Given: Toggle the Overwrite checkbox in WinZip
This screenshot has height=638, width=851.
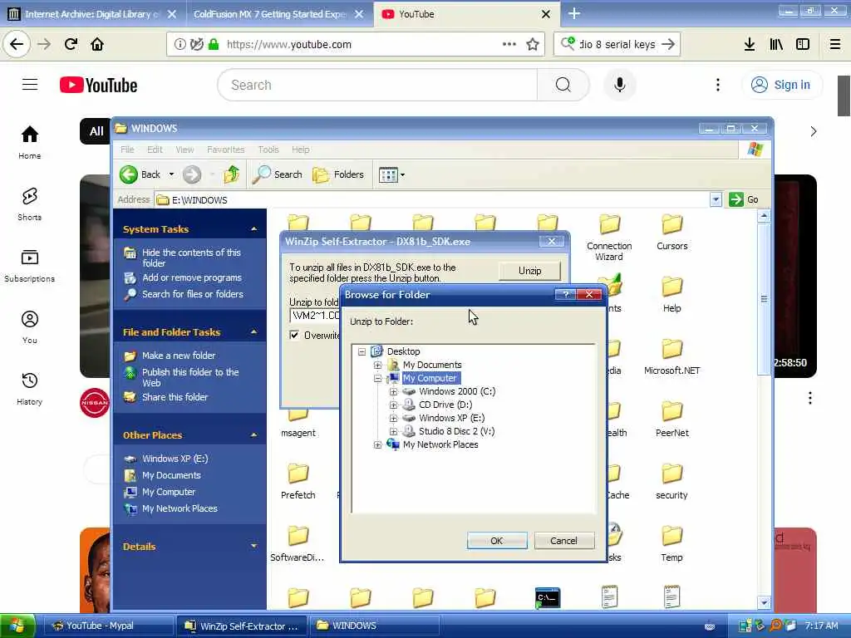Looking at the screenshot, I should point(294,335).
